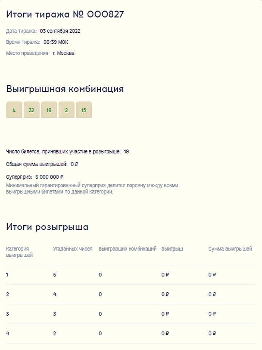Click the winning number tile 15
Viewport: 262px width, 350px height.
[84, 110]
